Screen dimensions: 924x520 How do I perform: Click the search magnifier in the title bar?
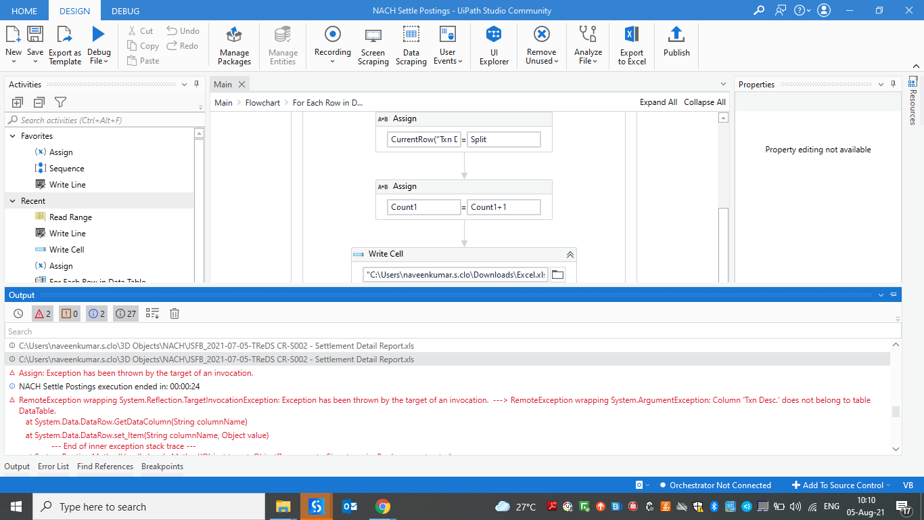(759, 10)
